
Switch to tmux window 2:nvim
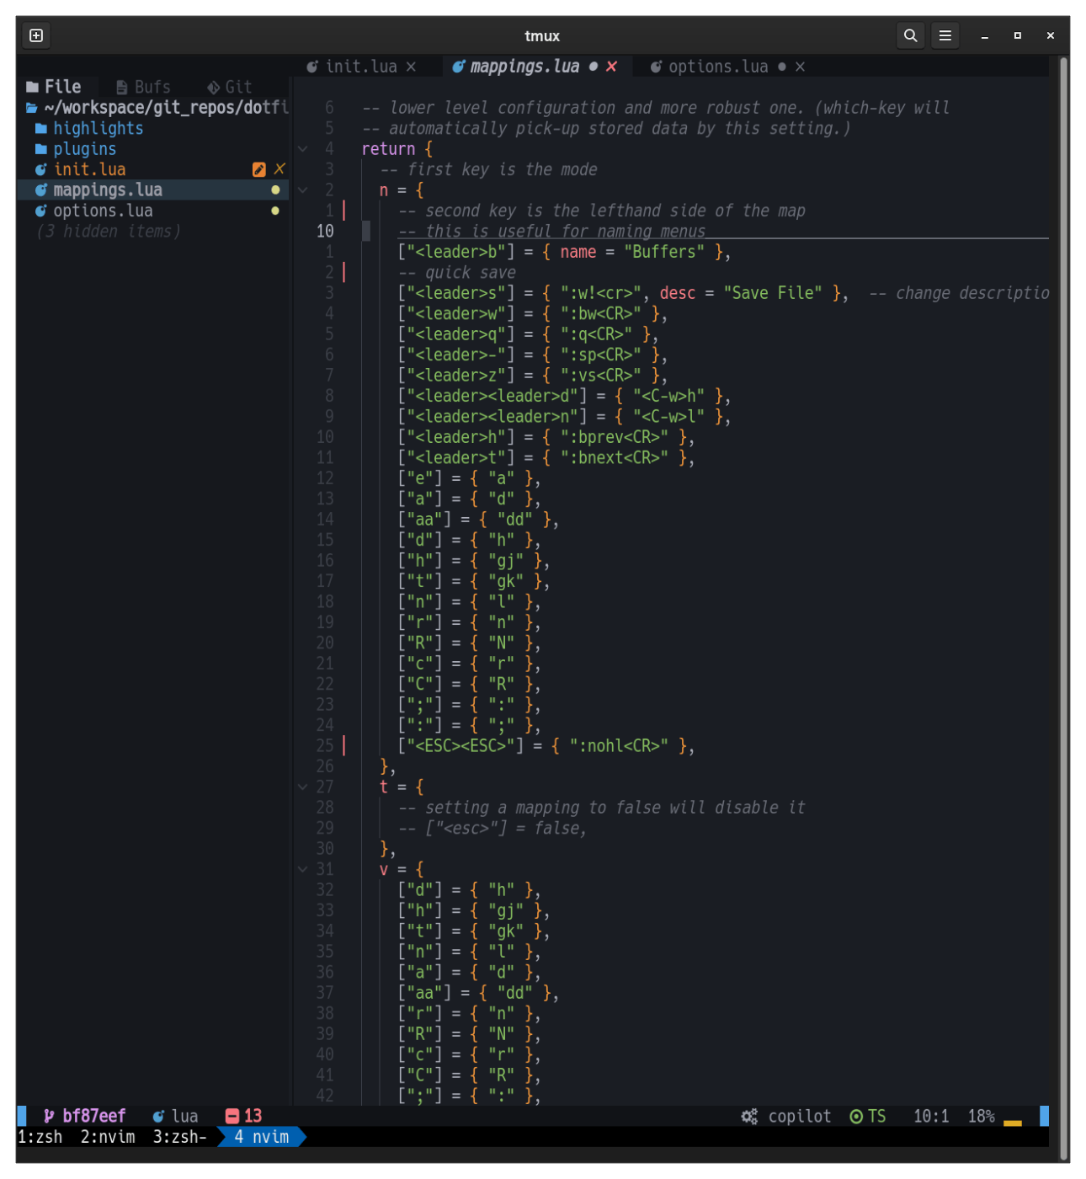[108, 1137]
